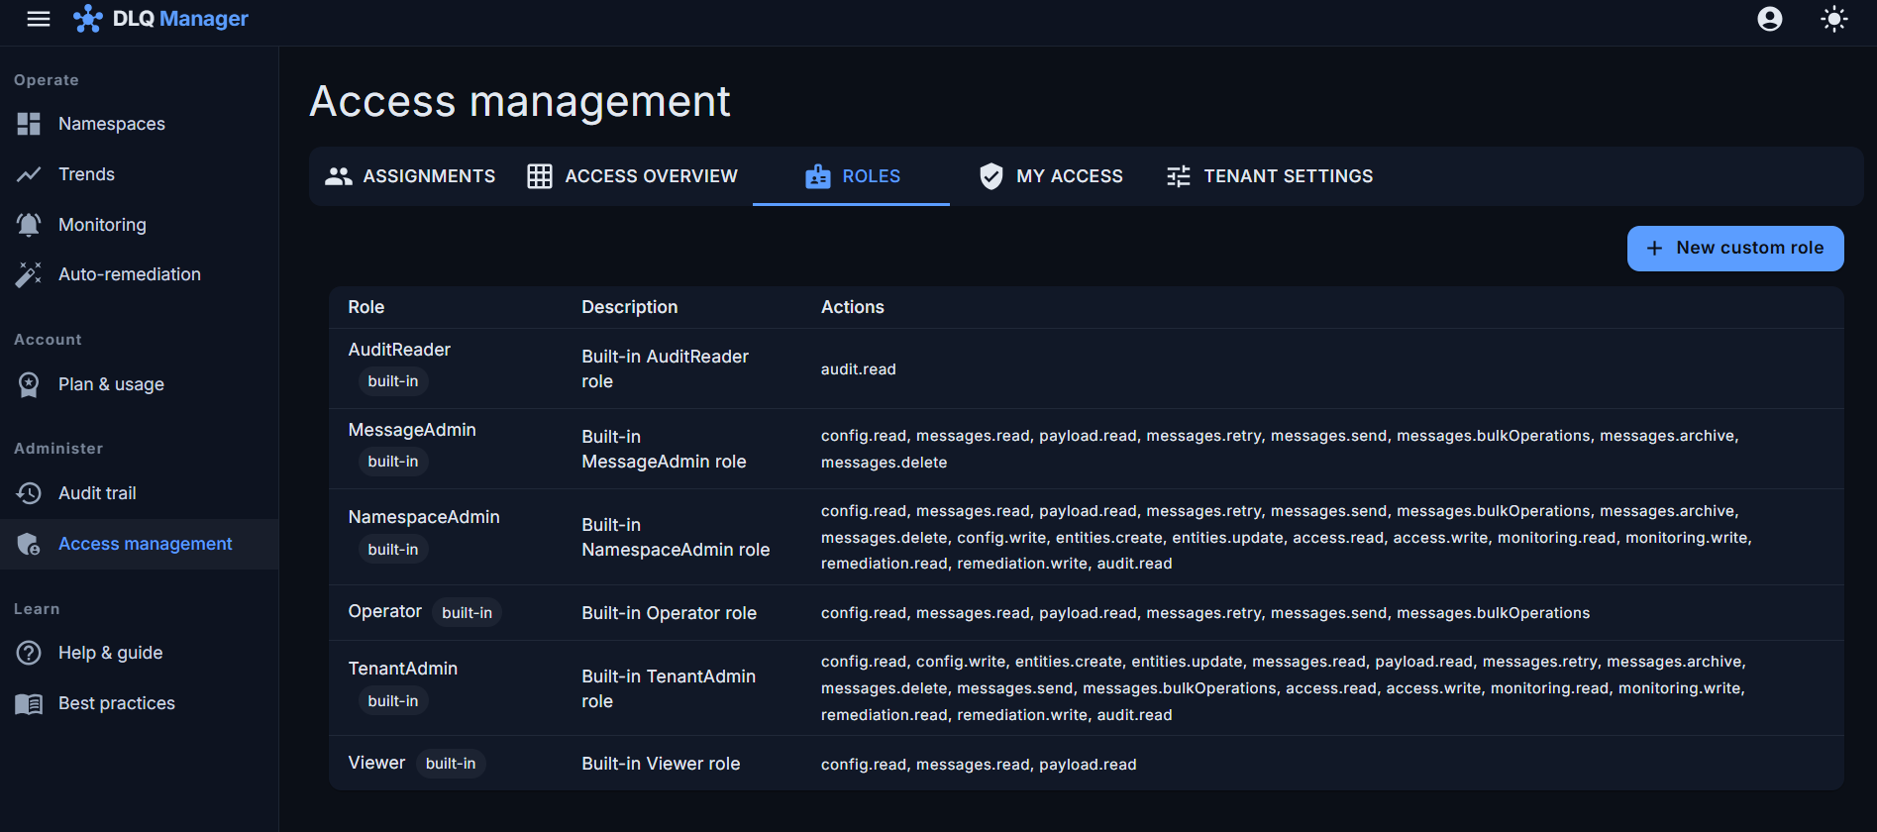Select the NamespaceAdmin role name
The height and width of the screenshot is (832, 1877).
pyautogui.click(x=424, y=517)
